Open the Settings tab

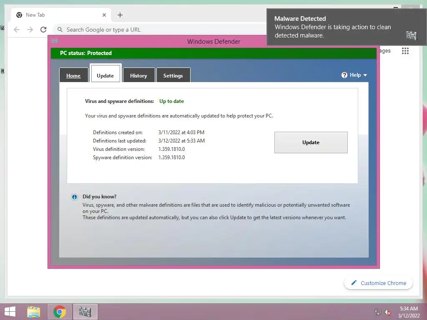point(173,75)
